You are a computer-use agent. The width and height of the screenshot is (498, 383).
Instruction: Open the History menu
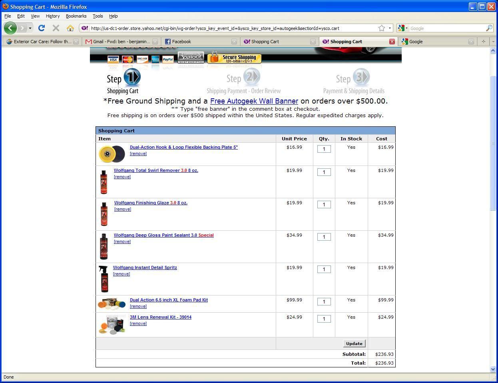53,16
